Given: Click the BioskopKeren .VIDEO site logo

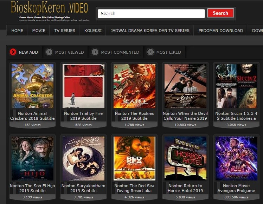Looking at the screenshot, I should 49,8.
